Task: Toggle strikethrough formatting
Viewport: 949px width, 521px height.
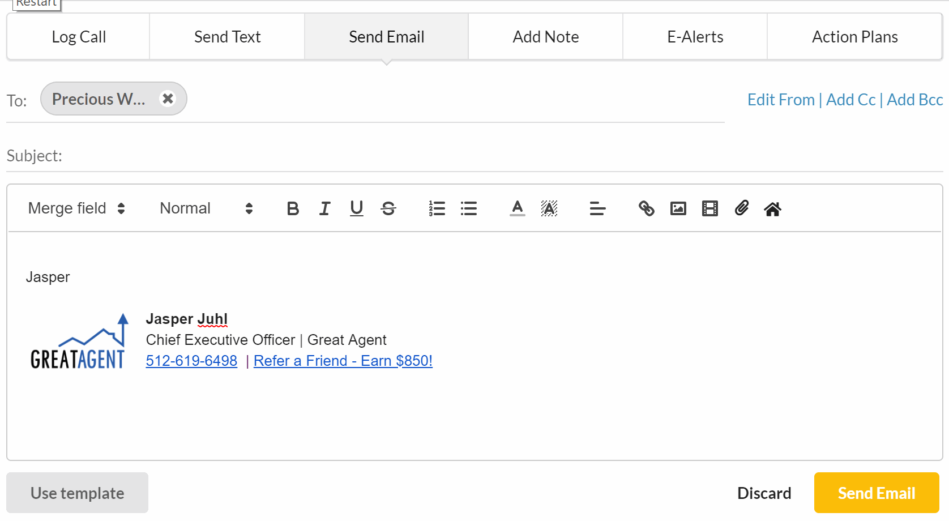Action: [x=388, y=209]
